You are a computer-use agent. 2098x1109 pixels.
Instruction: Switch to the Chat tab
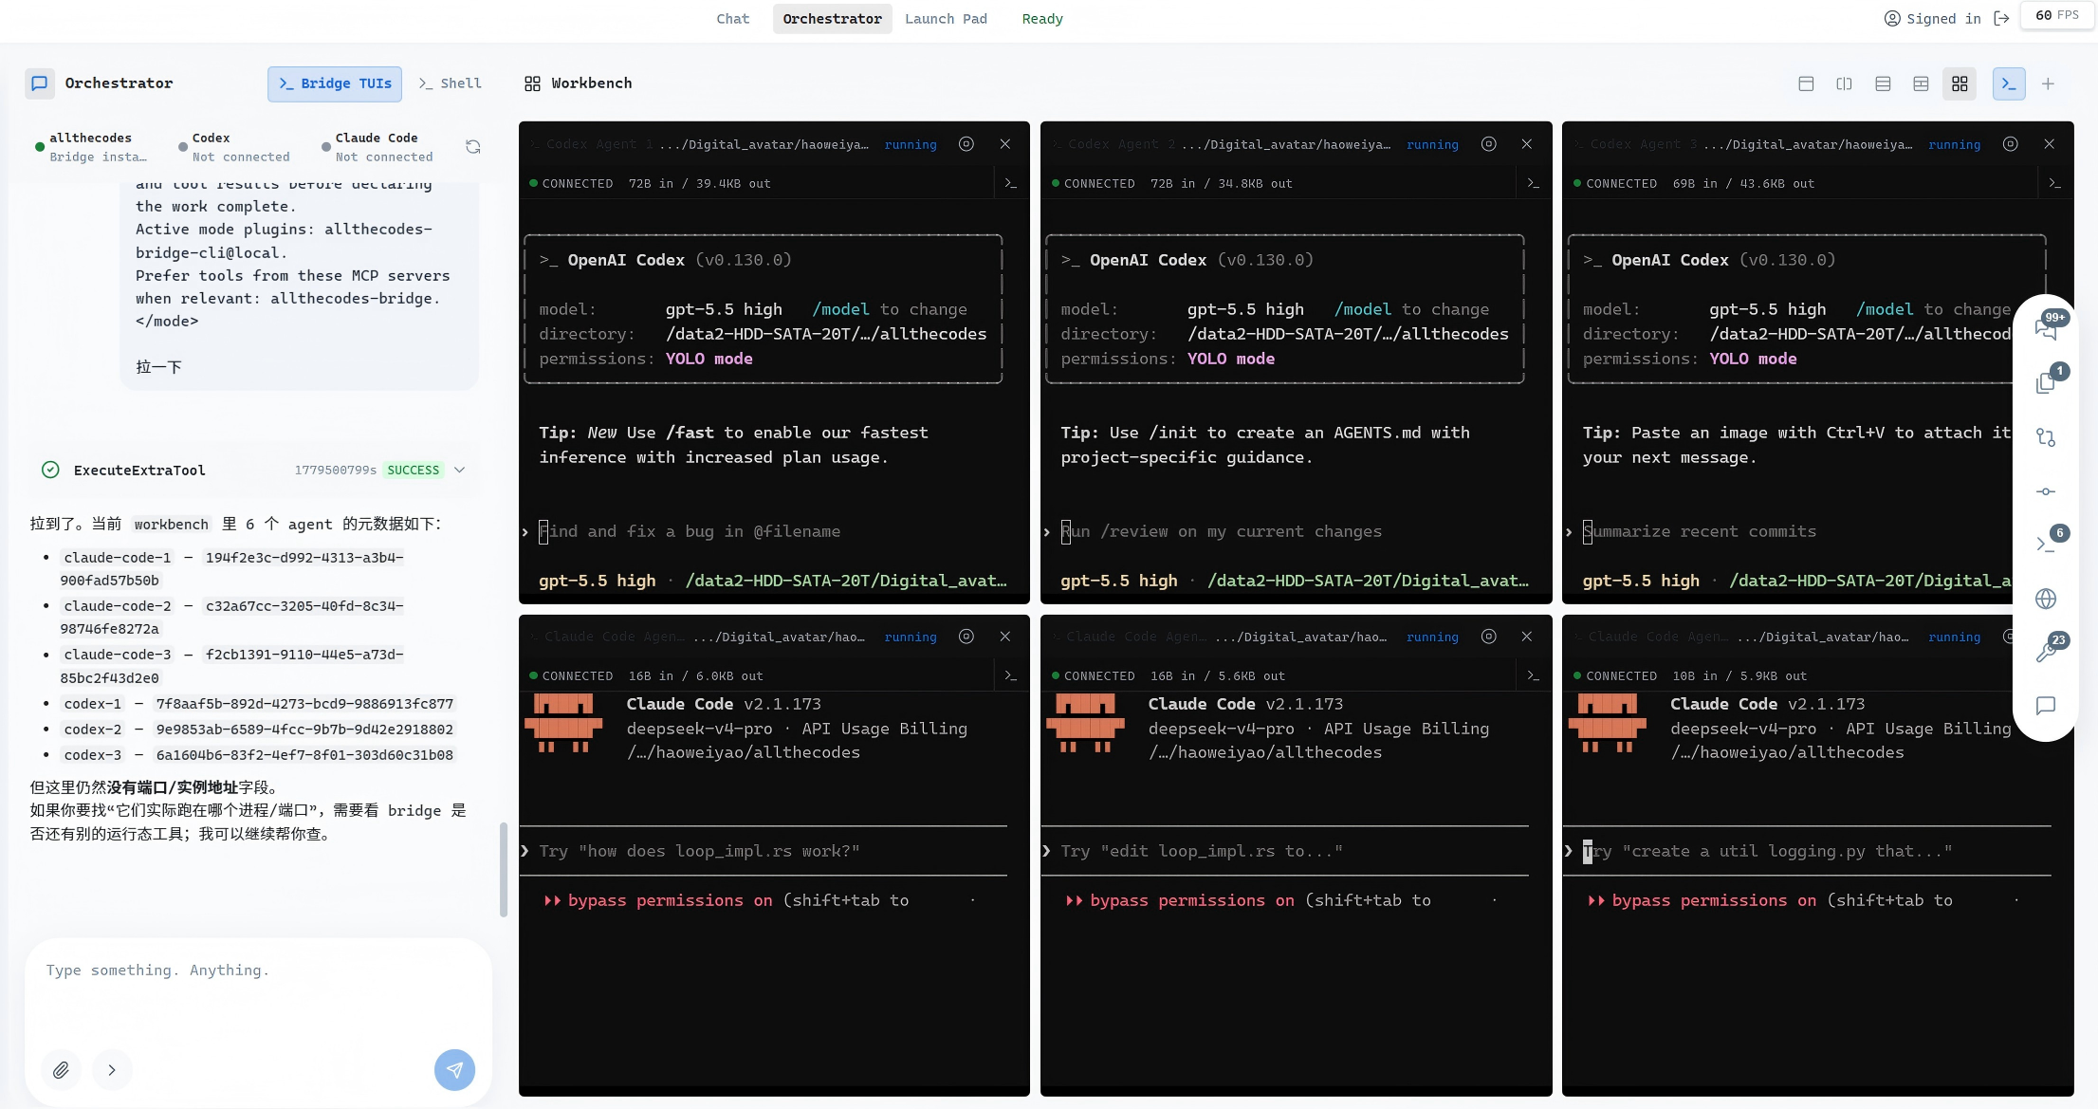coord(732,19)
